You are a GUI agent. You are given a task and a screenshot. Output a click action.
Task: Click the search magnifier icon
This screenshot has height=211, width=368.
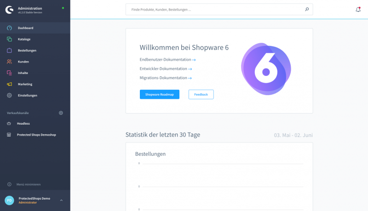tap(307, 9)
